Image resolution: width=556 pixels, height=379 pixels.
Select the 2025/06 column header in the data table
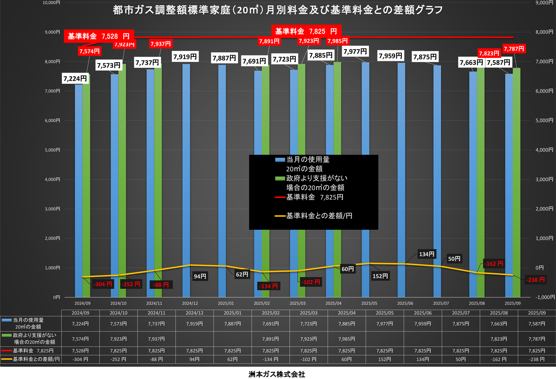tap(422, 313)
